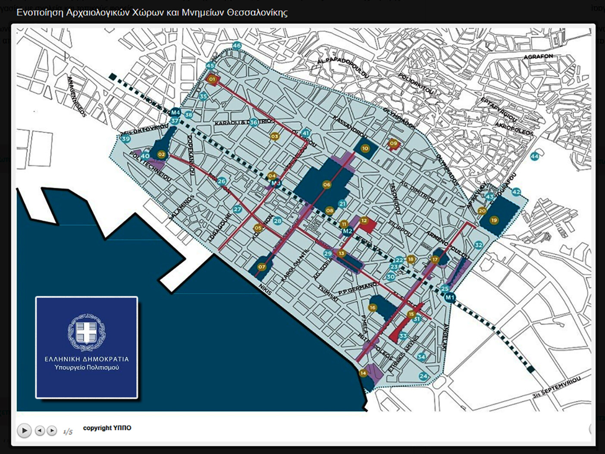Go to the previous slide

[x=40, y=430]
